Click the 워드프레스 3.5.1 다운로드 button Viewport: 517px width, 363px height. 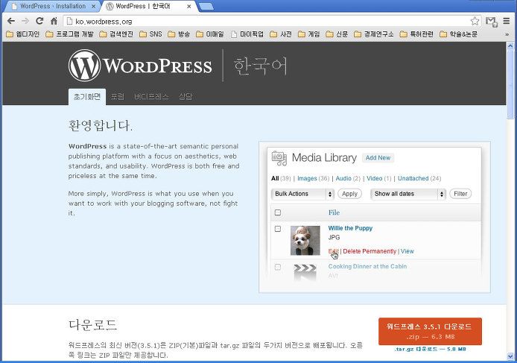(x=430, y=331)
